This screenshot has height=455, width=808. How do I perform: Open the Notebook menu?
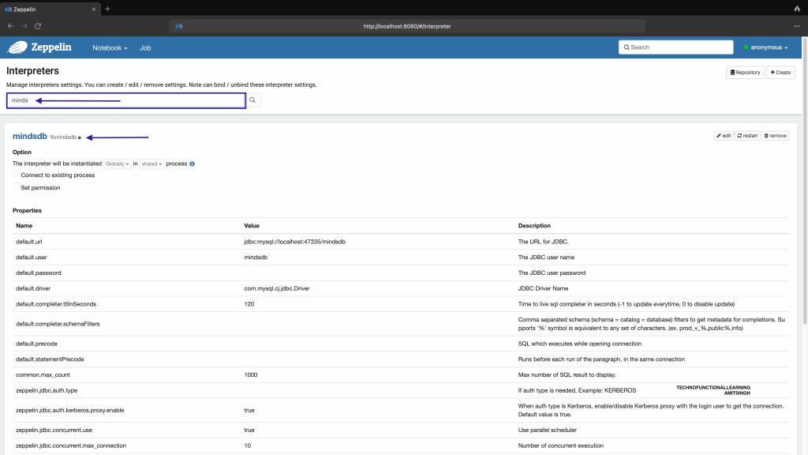coord(109,47)
